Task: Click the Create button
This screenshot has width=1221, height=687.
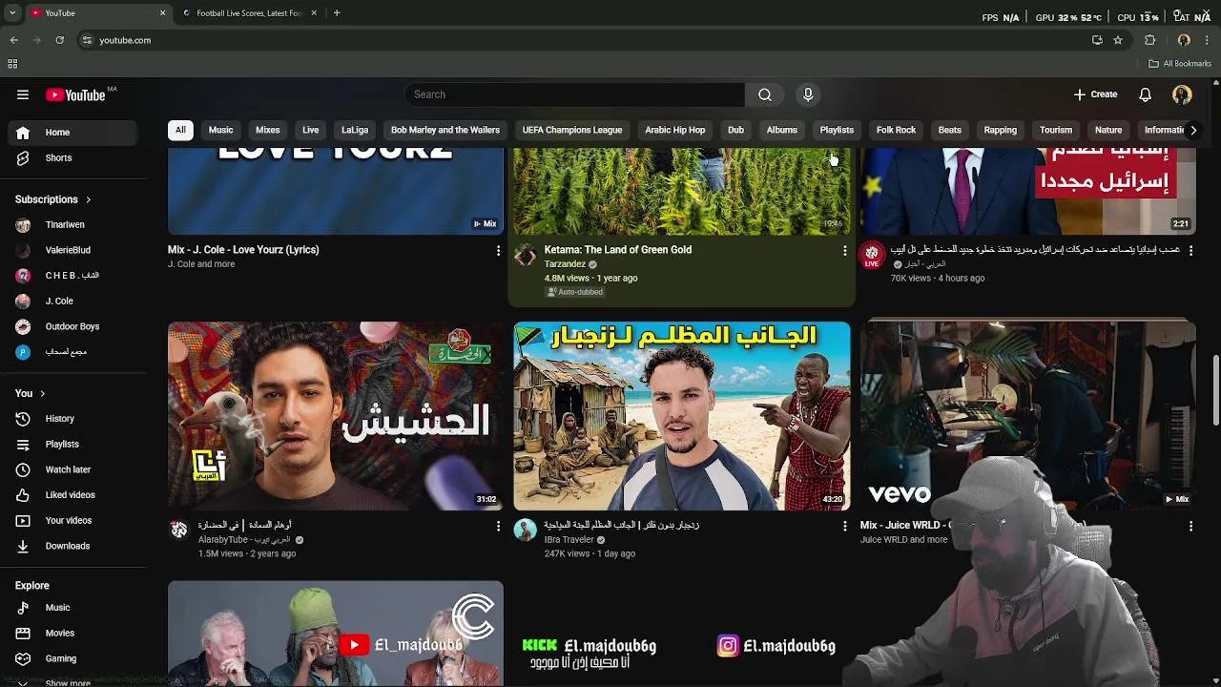Action: (x=1095, y=94)
